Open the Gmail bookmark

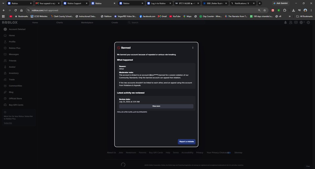[162, 16]
